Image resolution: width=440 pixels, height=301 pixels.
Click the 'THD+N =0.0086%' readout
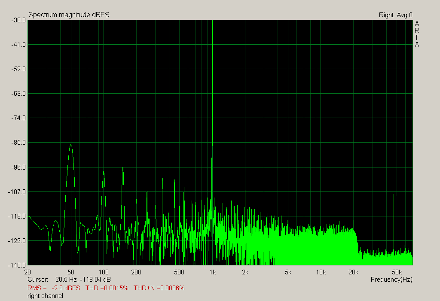(x=159, y=288)
